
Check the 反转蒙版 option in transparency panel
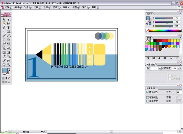(x=170, y=79)
